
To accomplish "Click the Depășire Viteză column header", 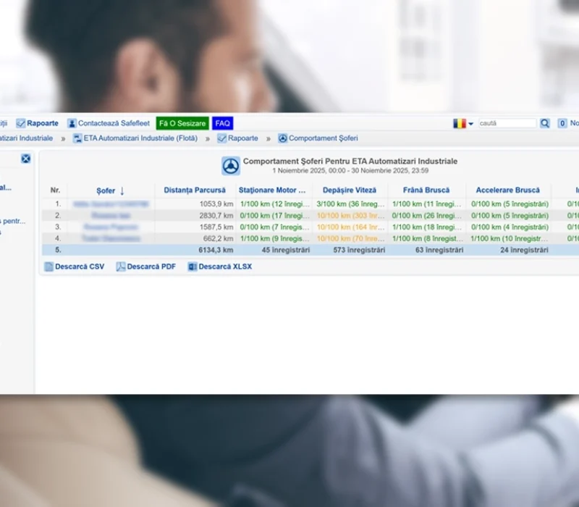I will (x=350, y=190).
